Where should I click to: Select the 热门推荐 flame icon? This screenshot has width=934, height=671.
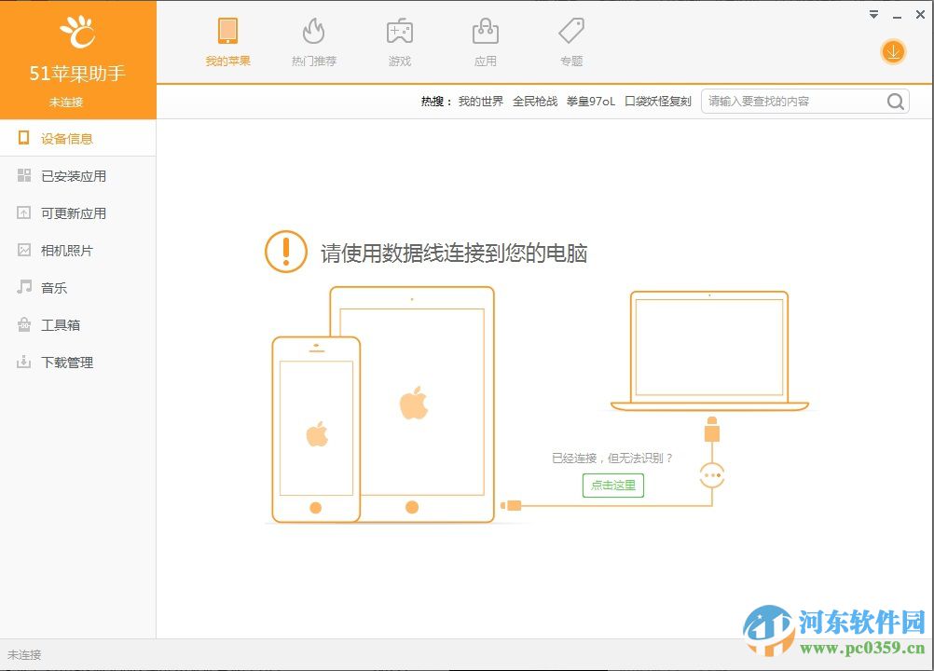pos(313,42)
